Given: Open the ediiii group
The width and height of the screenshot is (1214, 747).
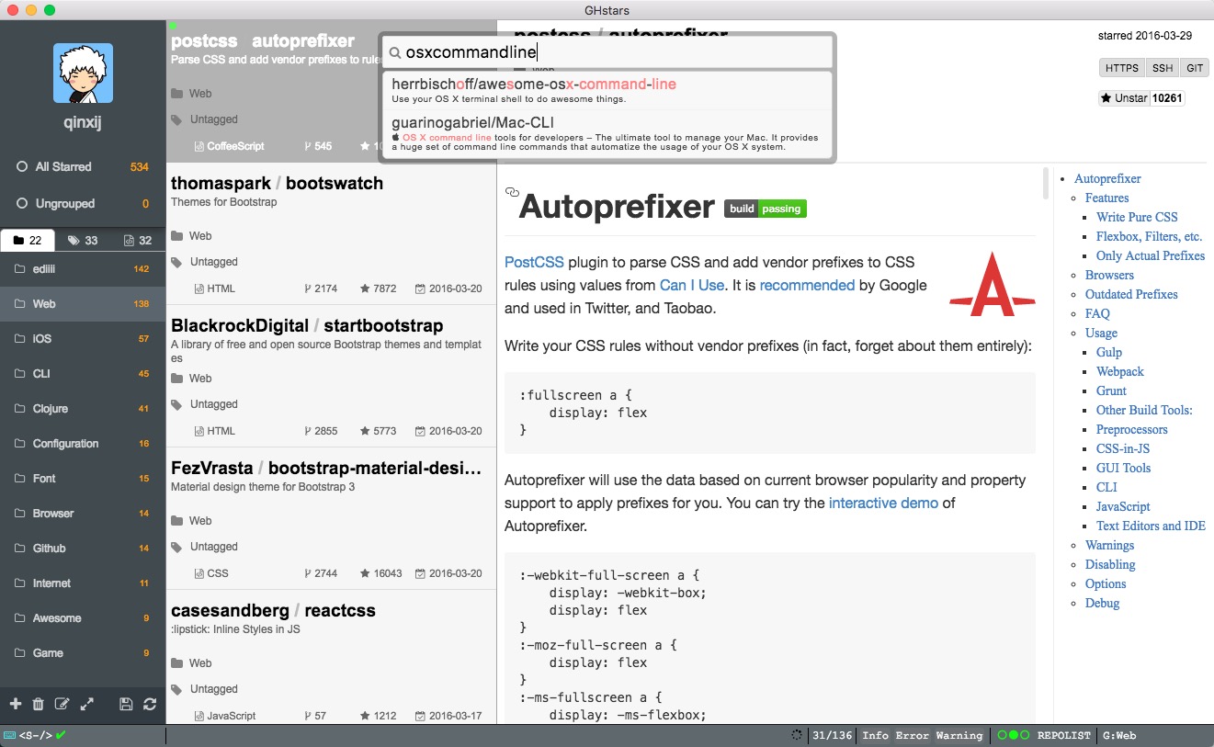Looking at the screenshot, I should point(83,269).
